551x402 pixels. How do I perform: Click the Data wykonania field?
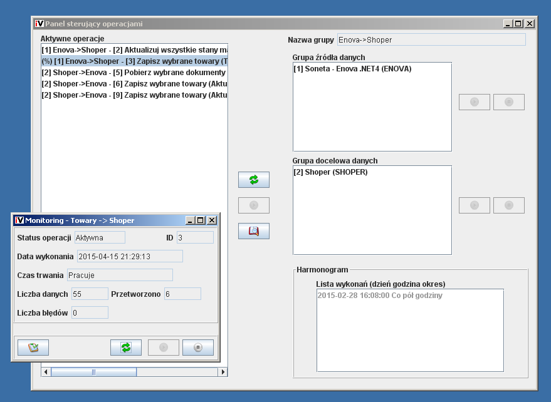[130, 256]
